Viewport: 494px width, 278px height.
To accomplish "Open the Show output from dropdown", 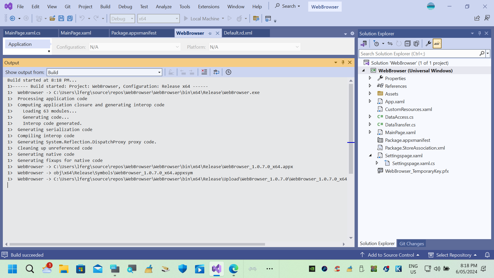I will 159,72.
